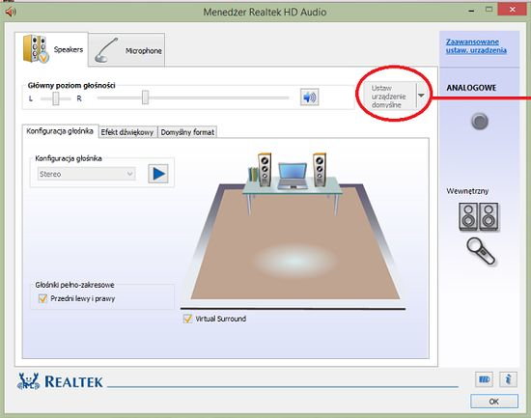This screenshot has height=418, width=531.
Task: Expand the Ustaw urządzenie domyślne arrow
Action: (421, 96)
